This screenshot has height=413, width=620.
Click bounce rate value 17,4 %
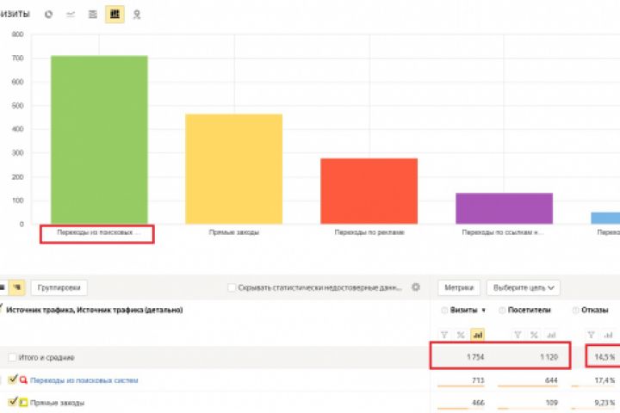point(605,380)
